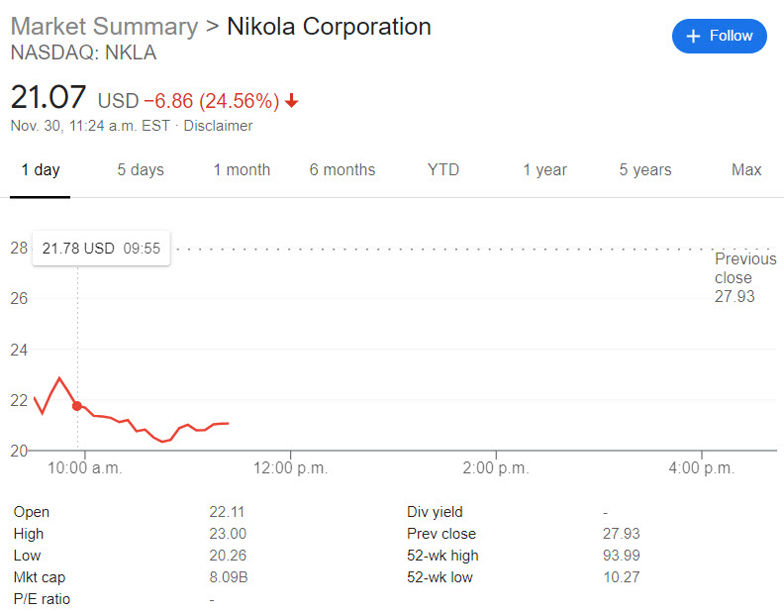
Task: Select the 1 day chart tab
Action: pos(41,170)
